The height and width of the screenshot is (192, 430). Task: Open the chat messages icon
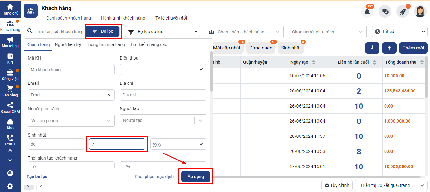pos(385,12)
